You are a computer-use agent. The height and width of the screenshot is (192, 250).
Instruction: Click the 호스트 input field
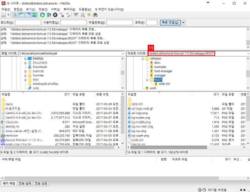28,22
